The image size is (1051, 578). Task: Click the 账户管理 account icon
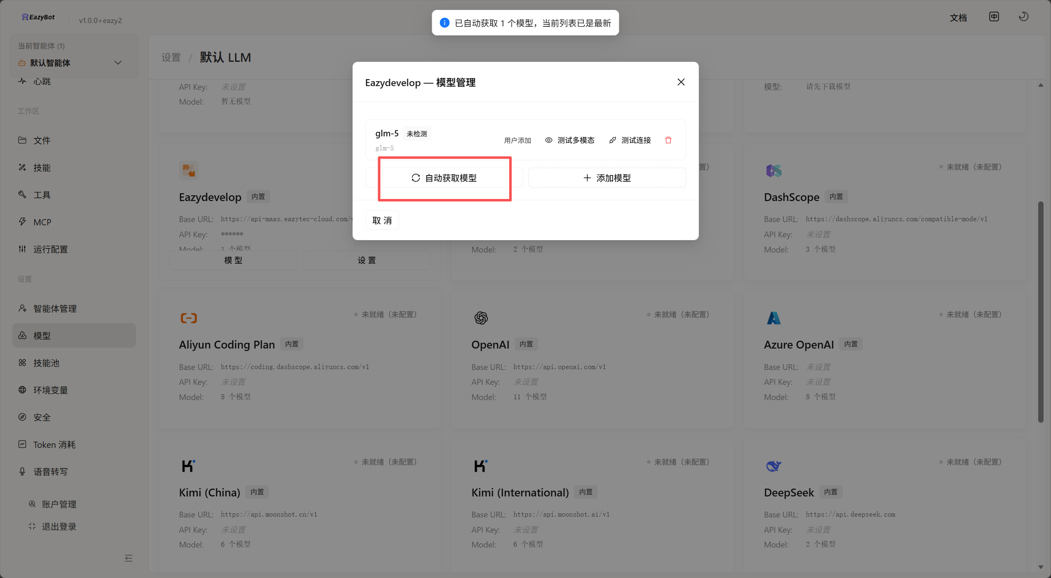(32, 504)
